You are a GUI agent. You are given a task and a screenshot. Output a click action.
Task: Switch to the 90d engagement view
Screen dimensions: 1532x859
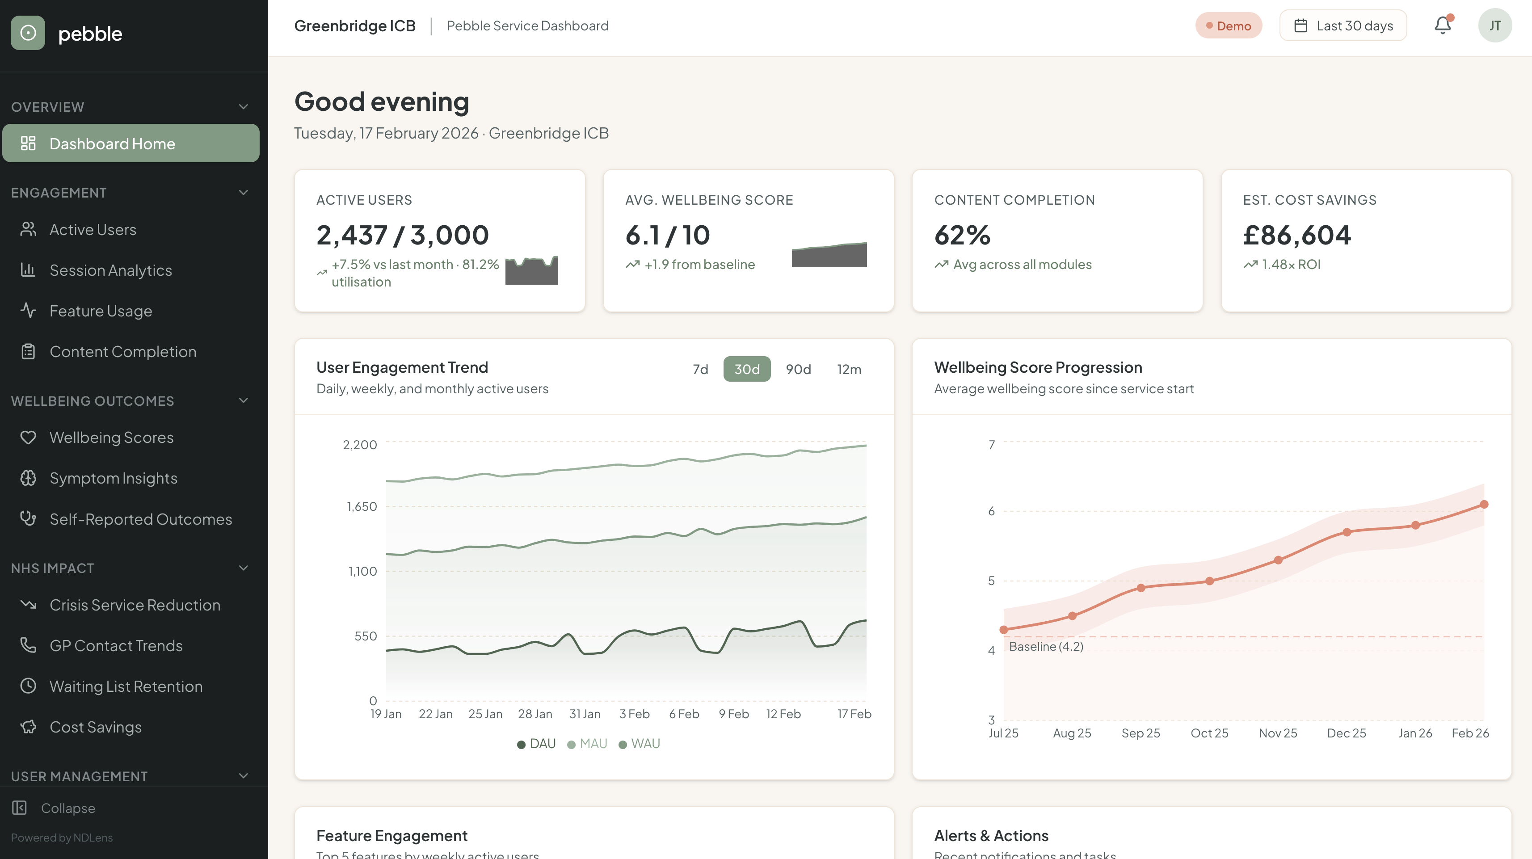click(798, 369)
